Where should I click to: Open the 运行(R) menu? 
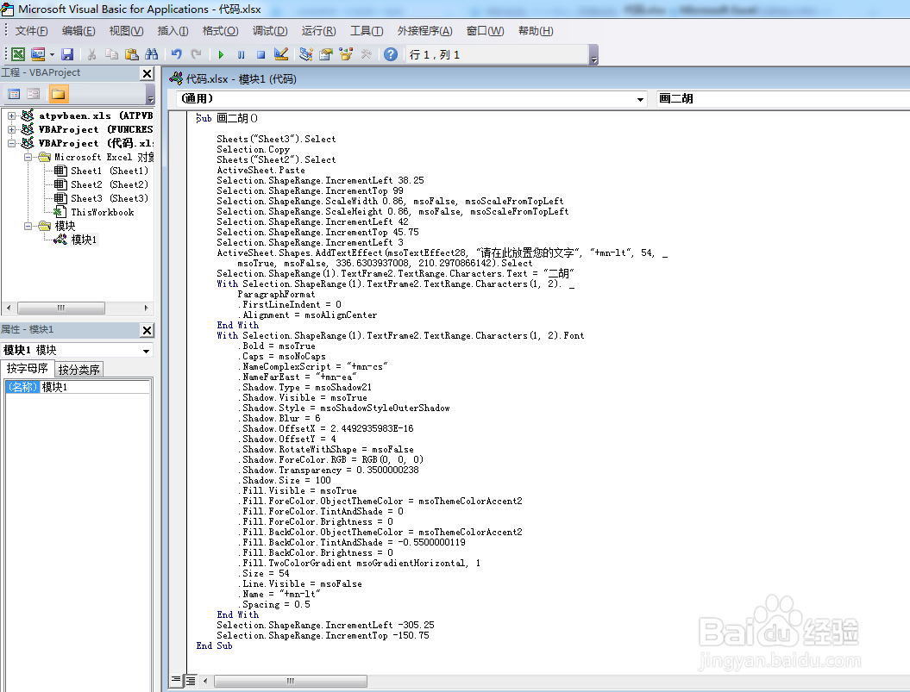coord(318,31)
